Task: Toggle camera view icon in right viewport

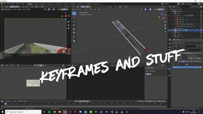Action: click(x=165, y=28)
